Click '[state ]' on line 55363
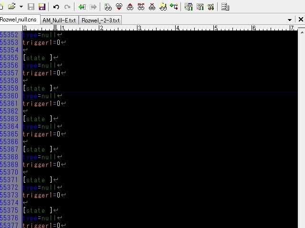The width and height of the screenshot is (305, 228). (38, 119)
